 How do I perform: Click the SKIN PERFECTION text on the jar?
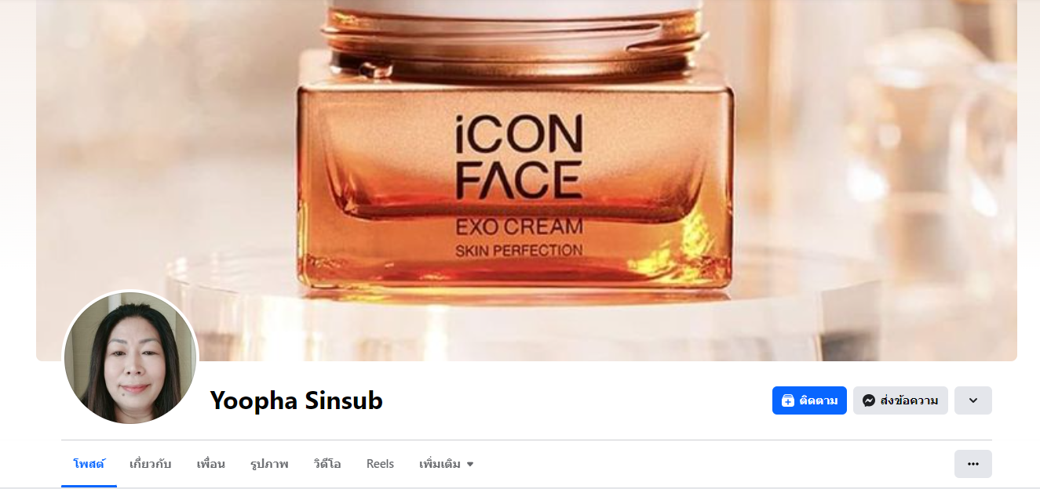pyautogui.click(x=520, y=251)
